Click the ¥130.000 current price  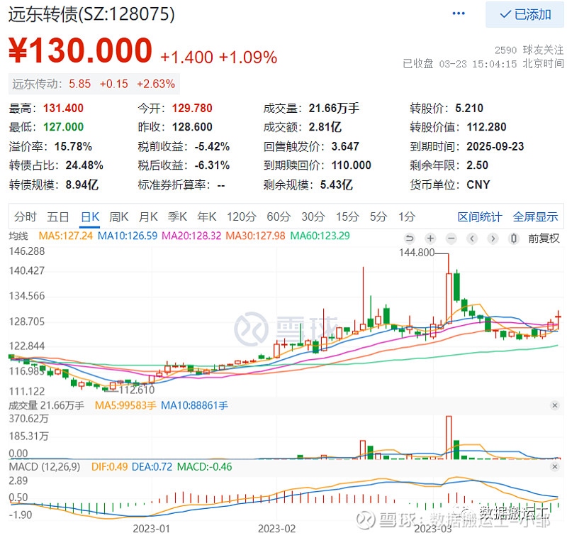[80, 50]
